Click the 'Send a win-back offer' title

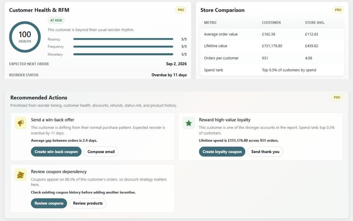53,120
